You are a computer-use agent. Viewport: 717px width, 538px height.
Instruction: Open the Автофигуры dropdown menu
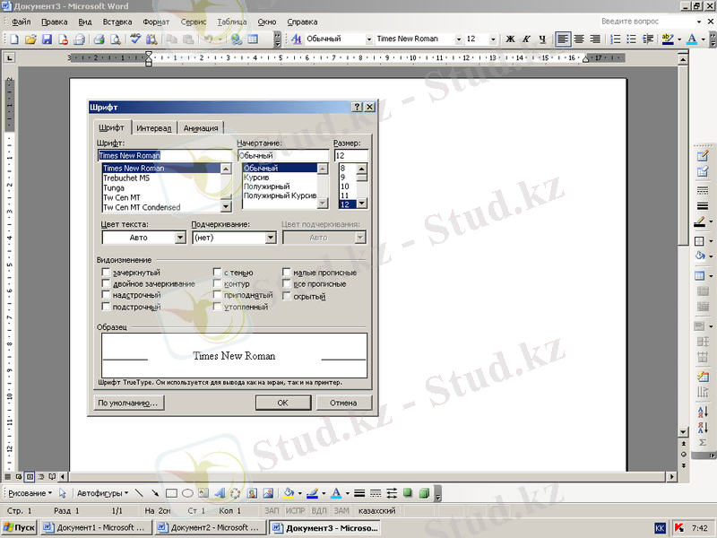click(x=102, y=493)
